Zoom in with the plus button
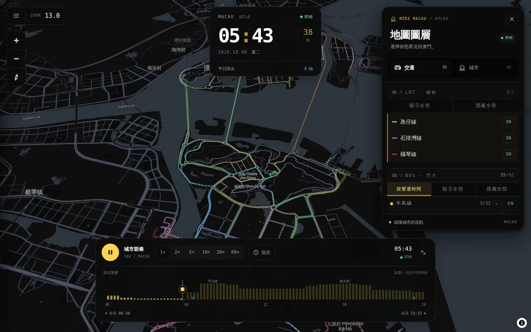531x332 pixels. pyautogui.click(x=16, y=41)
